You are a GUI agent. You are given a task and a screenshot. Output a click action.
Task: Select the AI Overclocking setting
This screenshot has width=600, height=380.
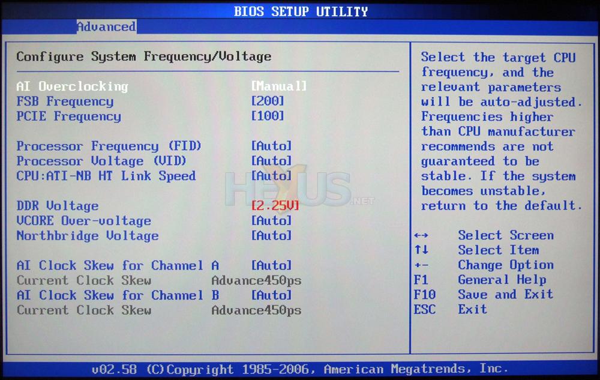coord(73,86)
